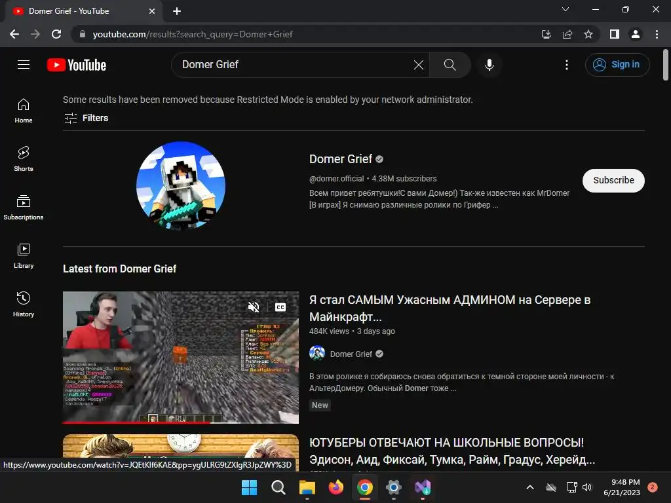Open Domer Grief channel title link
671x503 pixels.
coord(341,159)
